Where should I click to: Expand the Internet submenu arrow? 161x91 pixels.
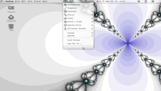[x=92, y=11]
